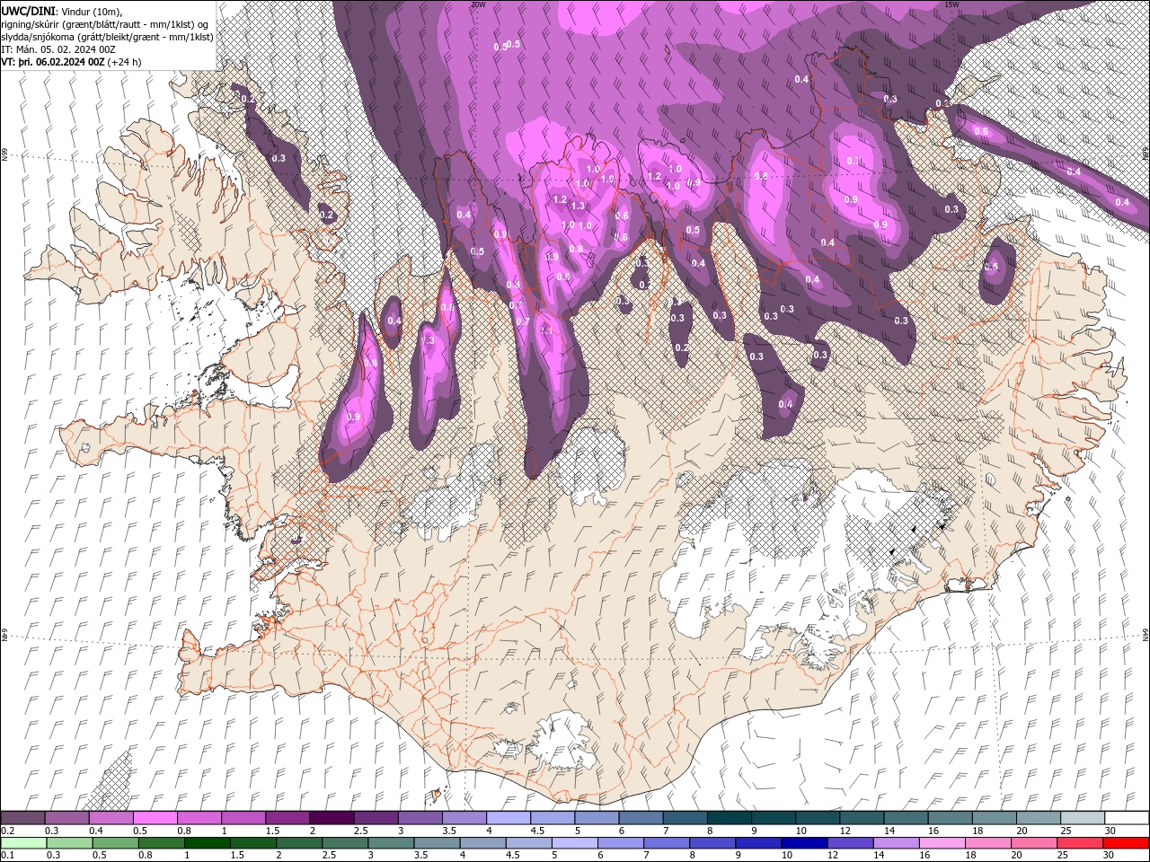Click the 20W longitude label at the top
This screenshot has height=862, width=1150.
pos(478,4)
